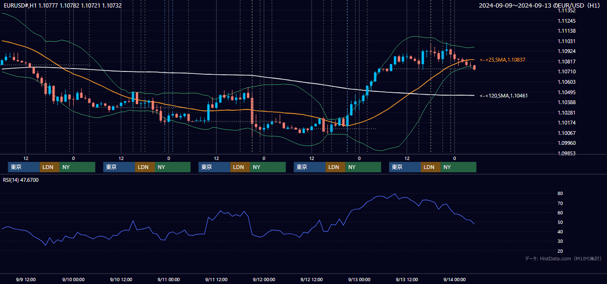Image resolution: width=607 pixels, height=284 pixels.
Task: Click price axis value 1.10603
Action: (567, 82)
